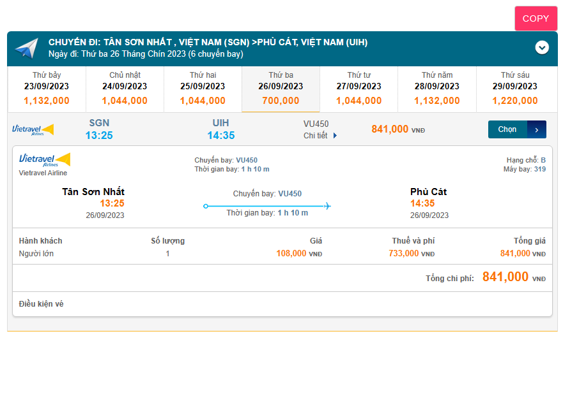
Task: Select Thứ bảy 23/09/2023 date tab
Action: [x=47, y=88]
